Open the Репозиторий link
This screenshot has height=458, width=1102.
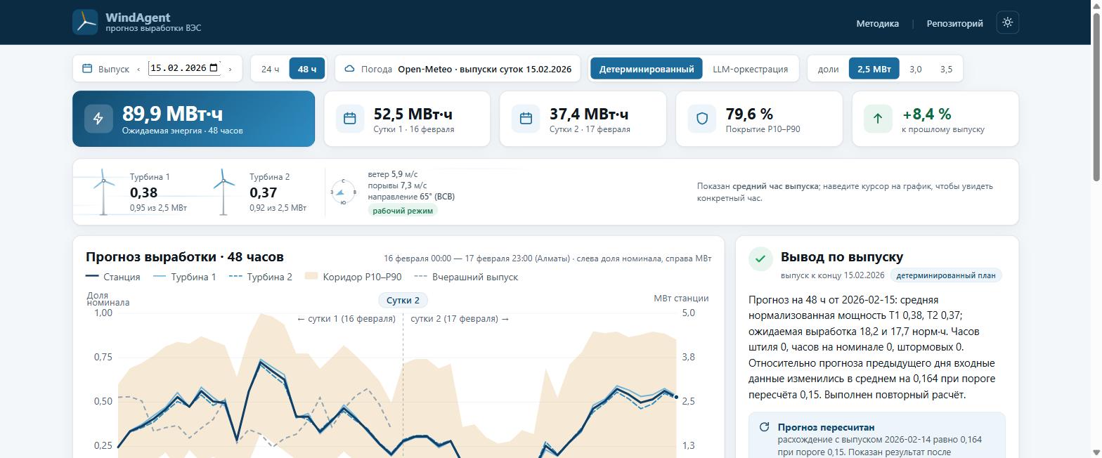(x=954, y=23)
